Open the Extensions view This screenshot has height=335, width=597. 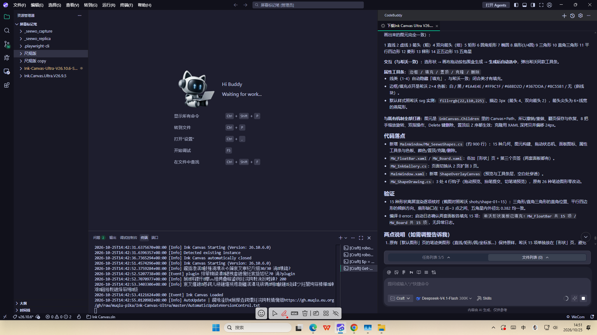(x=7, y=85)
